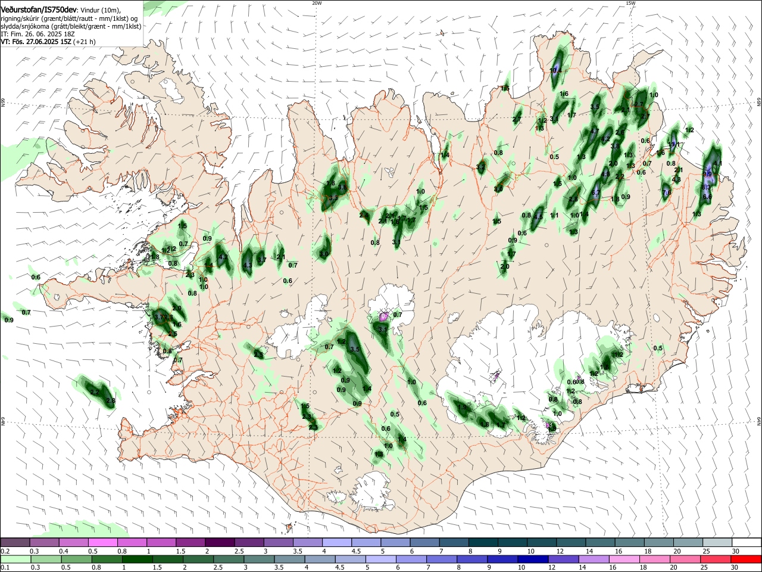This screenshot has height=572, width=762.
Task: Select the 1.5 dark green swatch on the lower row
Action: coord(167,559)
